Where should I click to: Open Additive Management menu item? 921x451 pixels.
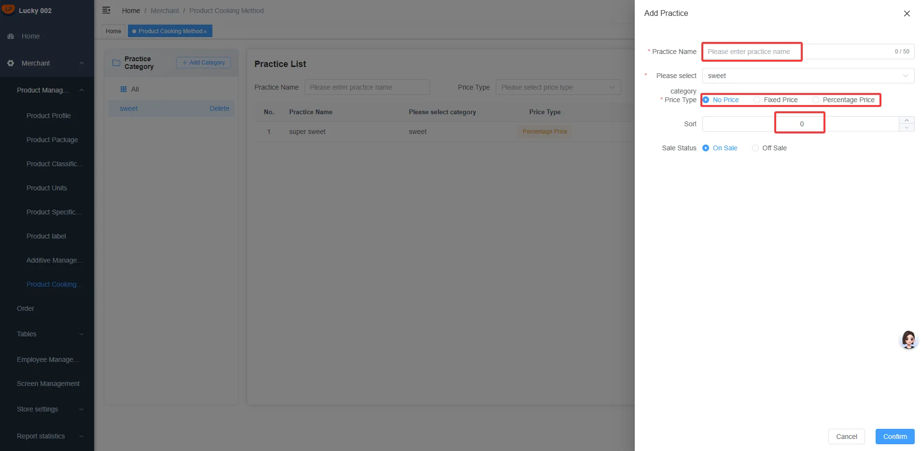click(x=55, y=260)
